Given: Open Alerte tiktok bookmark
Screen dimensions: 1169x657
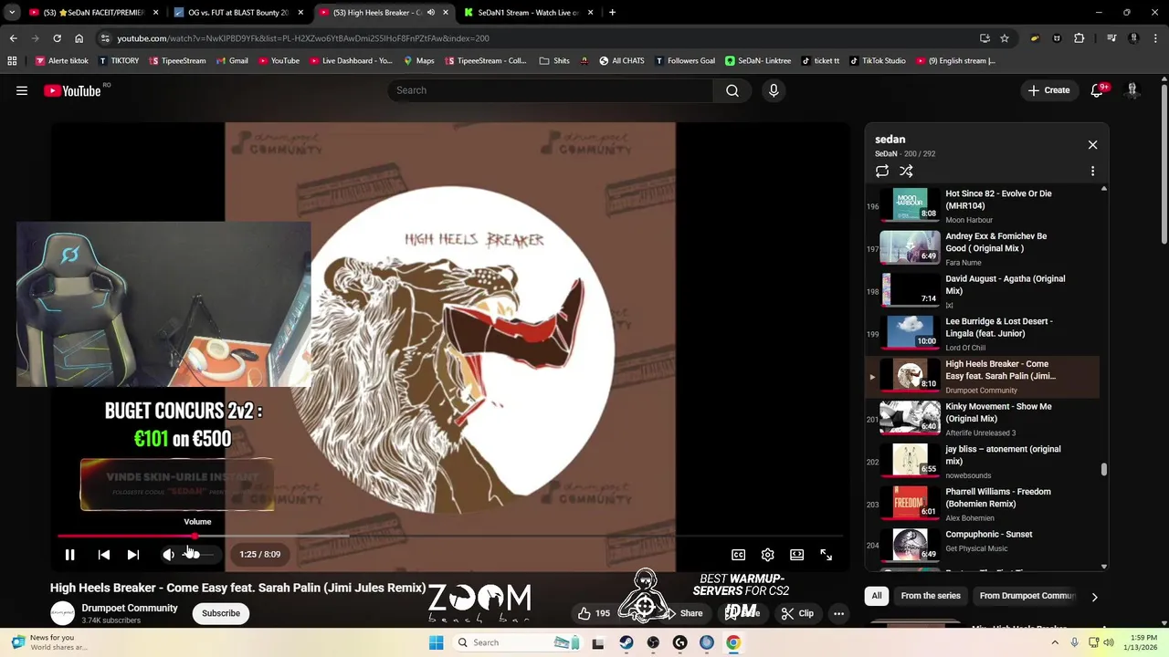Looking at the screenshot, I should pos(62,61).
